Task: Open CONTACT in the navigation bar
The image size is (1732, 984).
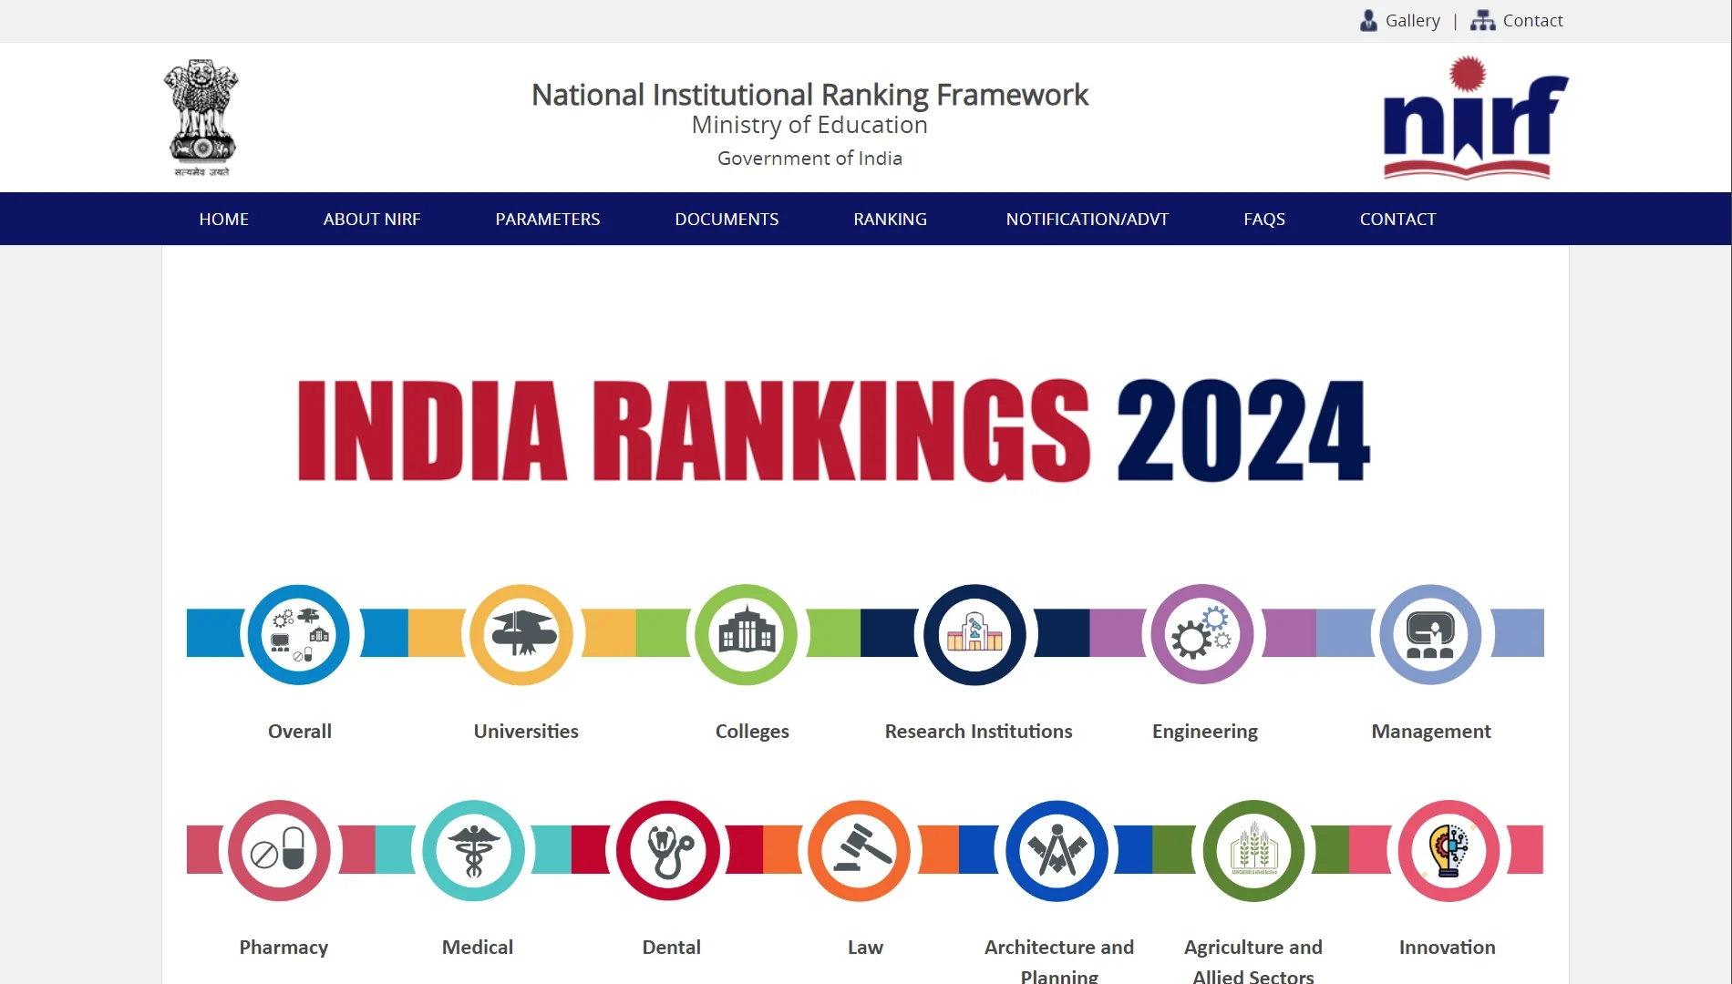Action: click(1398, 219)
